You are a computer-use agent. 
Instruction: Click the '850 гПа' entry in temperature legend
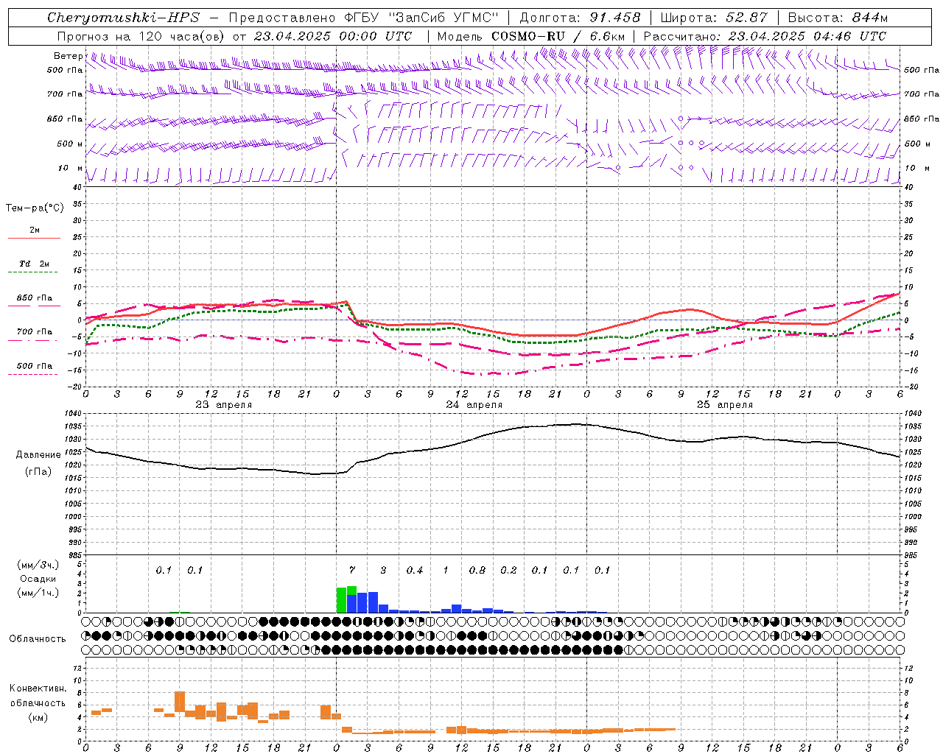pos(35,298)
